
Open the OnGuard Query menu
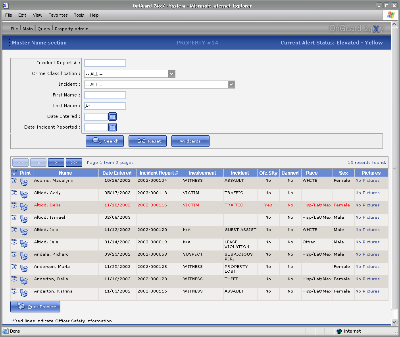44,29
